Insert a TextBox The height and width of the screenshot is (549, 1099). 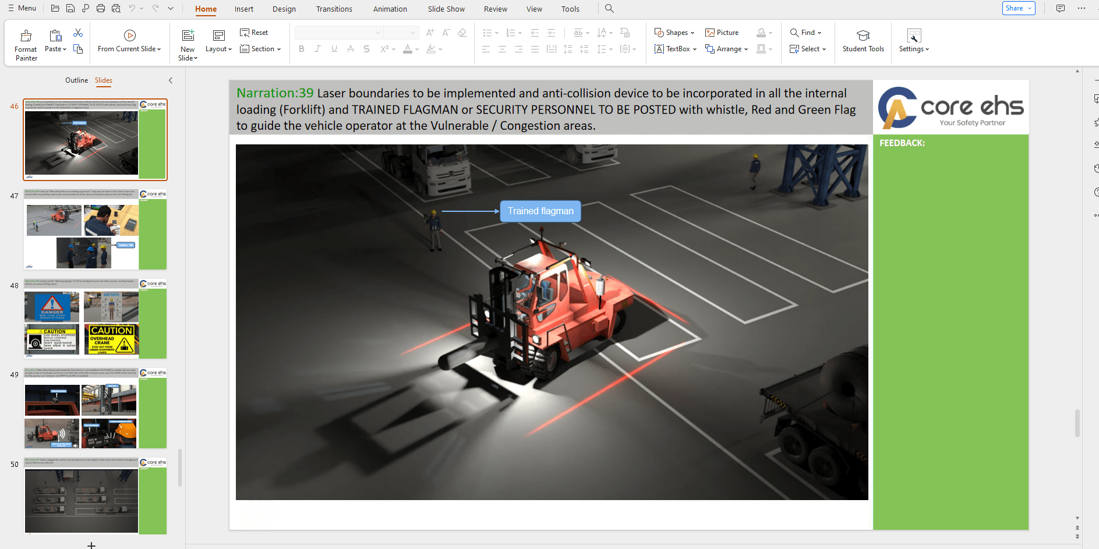pyautogui.click(x=674, y=49)
